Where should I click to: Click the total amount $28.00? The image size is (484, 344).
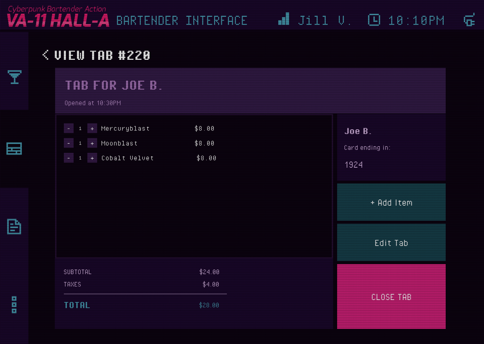209,305
